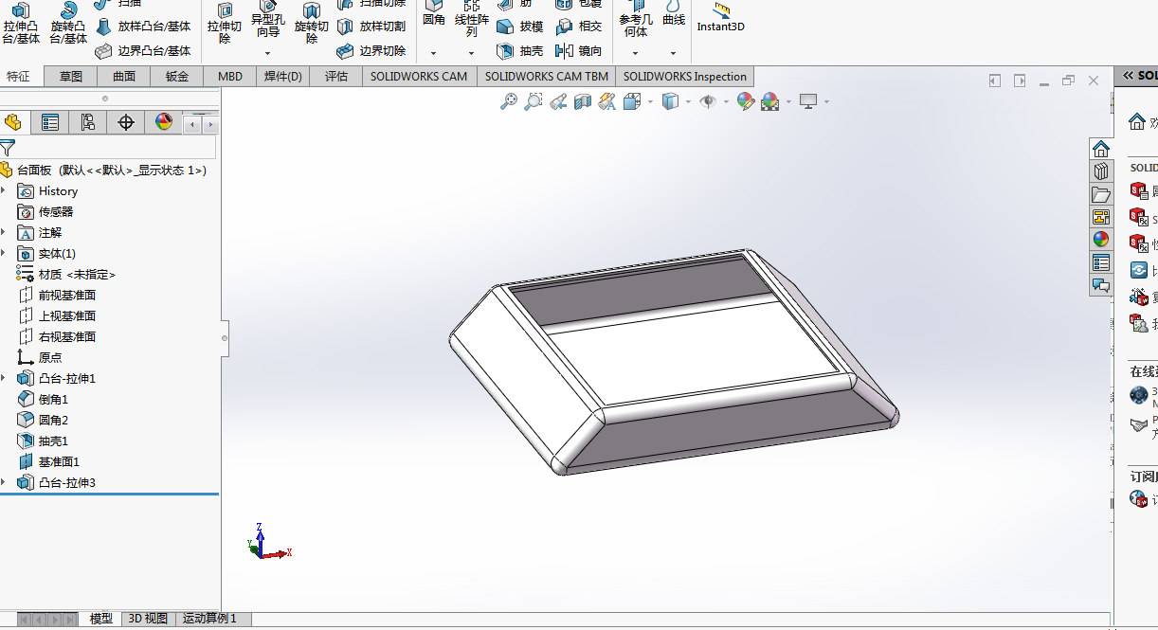This screenshot has height=630, width=1158.
Task: Switch to the 评估 (Evaluate) tab
Action: [336, 77]
